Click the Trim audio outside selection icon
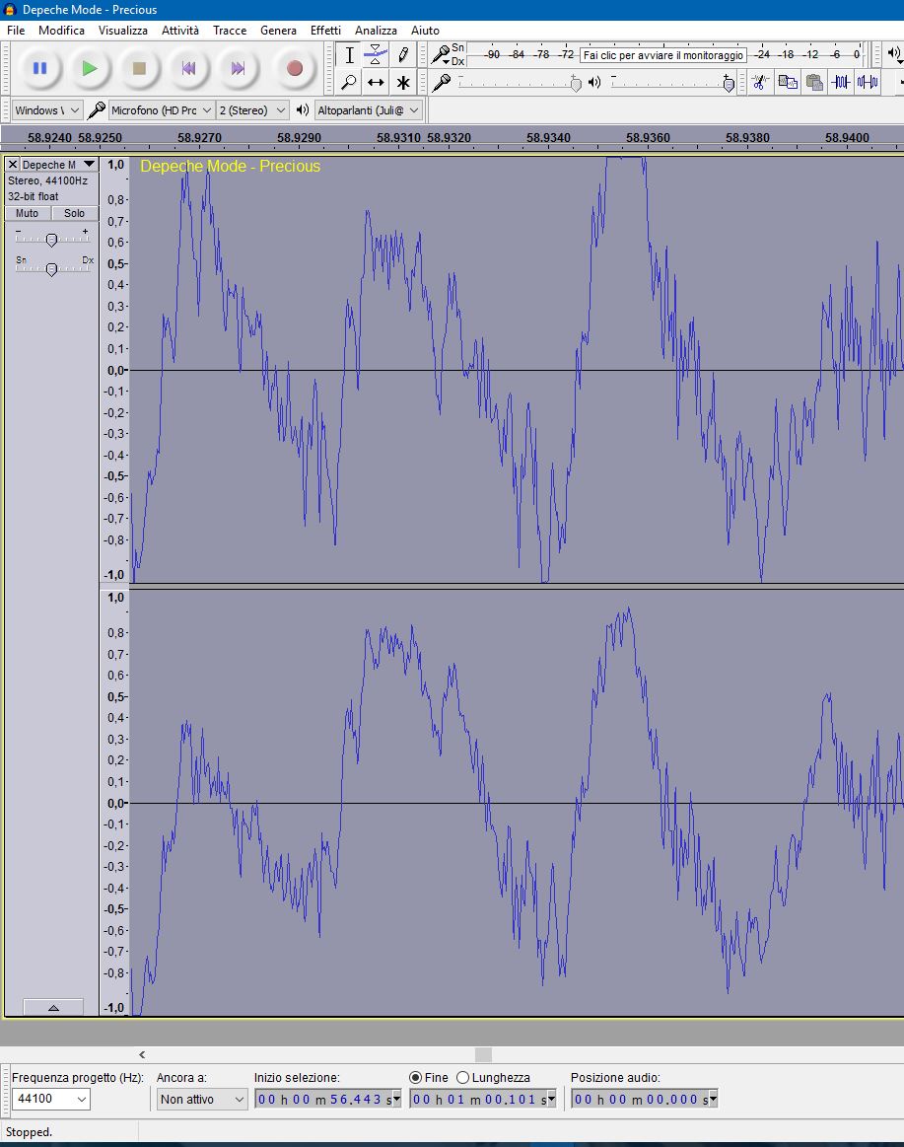Screen dimensions: 904x1147 tap(841, 82)
